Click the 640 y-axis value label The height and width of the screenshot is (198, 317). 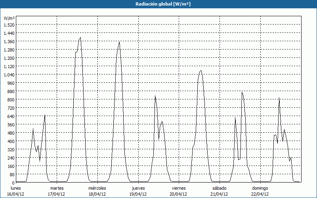(10, 116)
